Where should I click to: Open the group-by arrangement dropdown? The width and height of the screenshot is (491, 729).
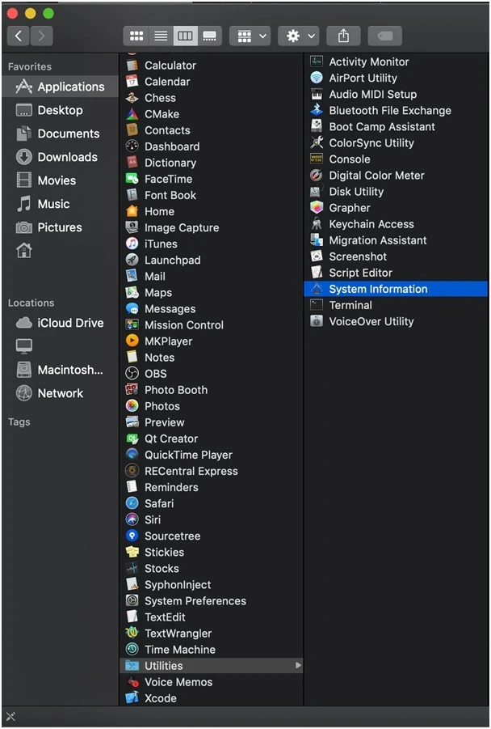(x=251, y=36)
